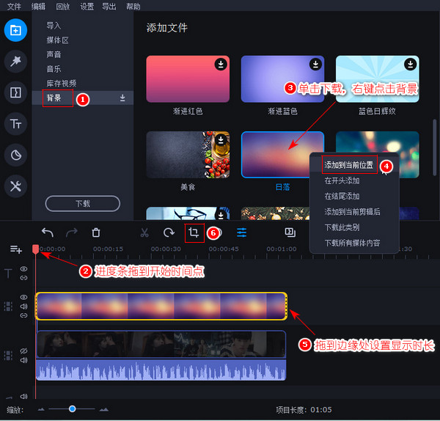Download the 蓝色日辉纹 background
The image size is (440, 421).
(410, 65)
